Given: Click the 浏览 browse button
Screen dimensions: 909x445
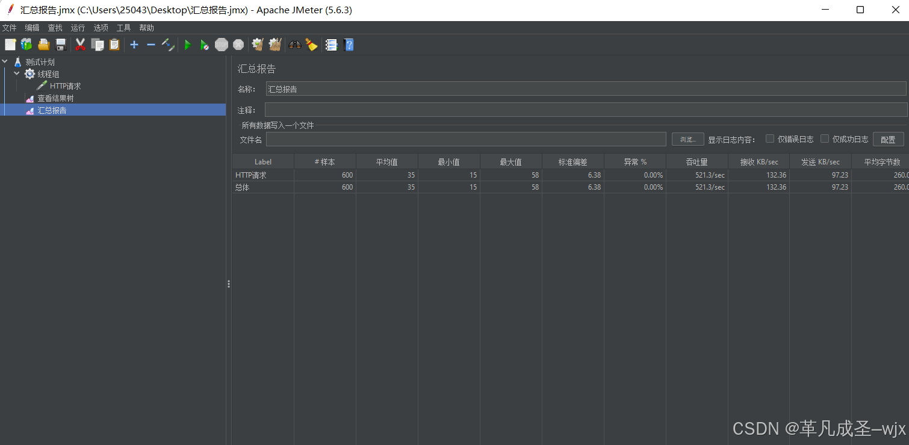Looking at the screenshot, I should 688,139.
